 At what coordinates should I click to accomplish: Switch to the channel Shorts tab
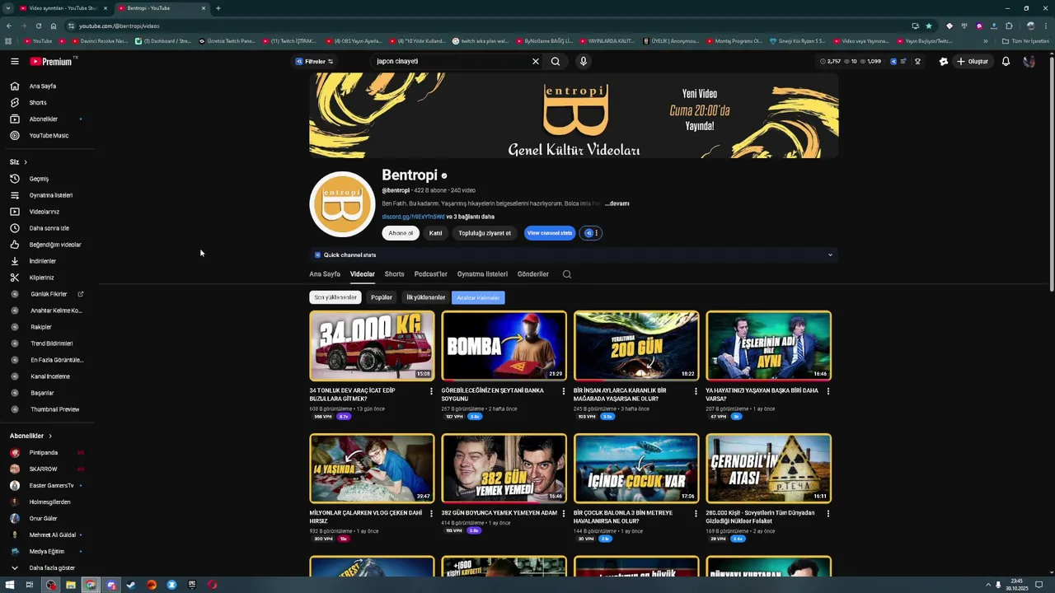pyautogui.click(x=395, y=274)
